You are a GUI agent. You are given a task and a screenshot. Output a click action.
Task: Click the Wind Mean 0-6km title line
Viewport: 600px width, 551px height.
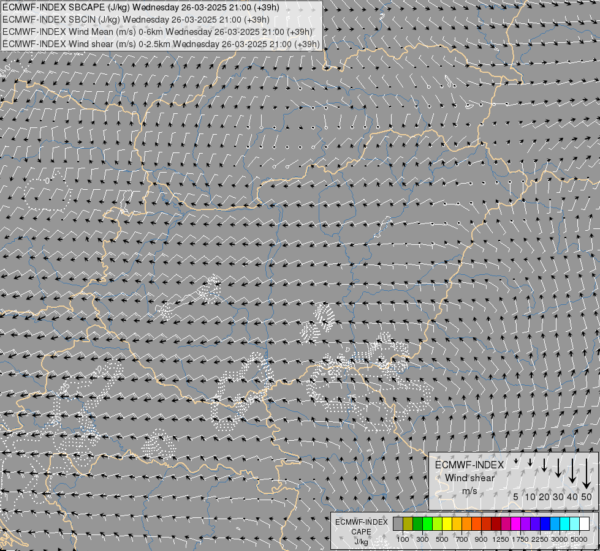[158, 32]
